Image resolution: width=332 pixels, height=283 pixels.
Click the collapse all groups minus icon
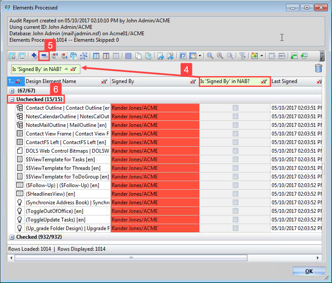(x=44, y=56)
